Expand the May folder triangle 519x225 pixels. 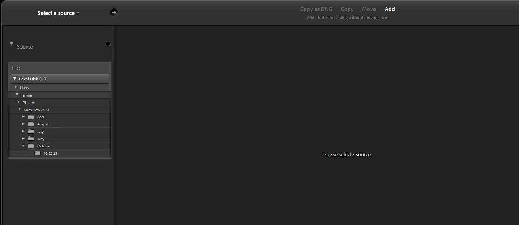point(23,139)
